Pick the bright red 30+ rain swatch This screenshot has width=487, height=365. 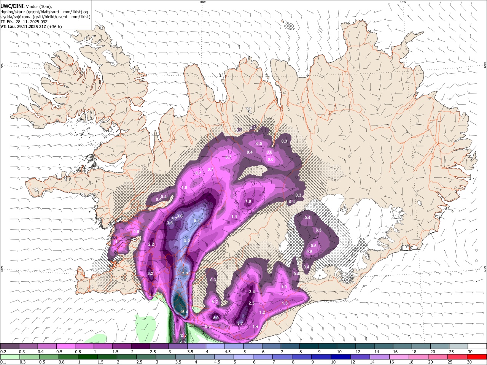[477, 357]
